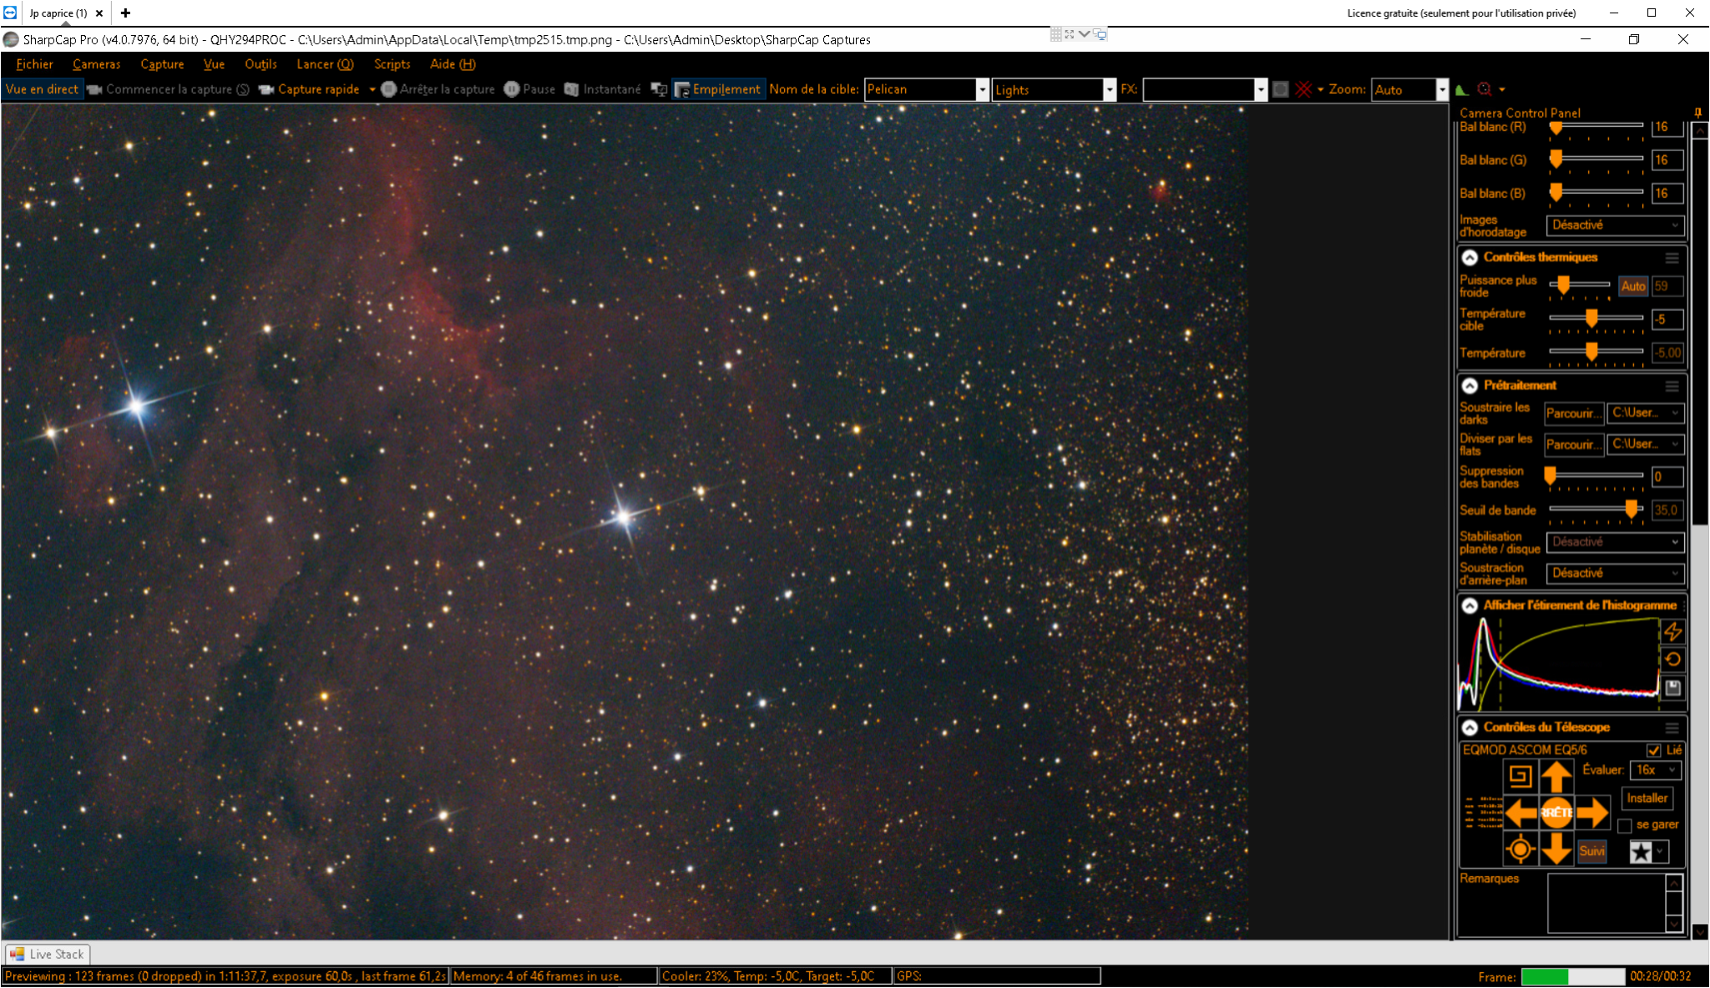Slew telescope right with the right arrow
Viewport: 1710px width, 988px height.
pyautogui.click(x=1592, y=813)
